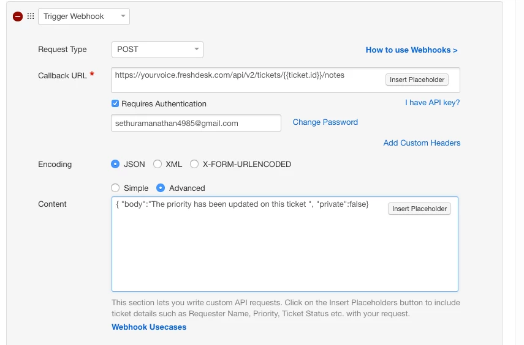
Task: Click inside the Content JSON text area
Action: coord(285,244)
